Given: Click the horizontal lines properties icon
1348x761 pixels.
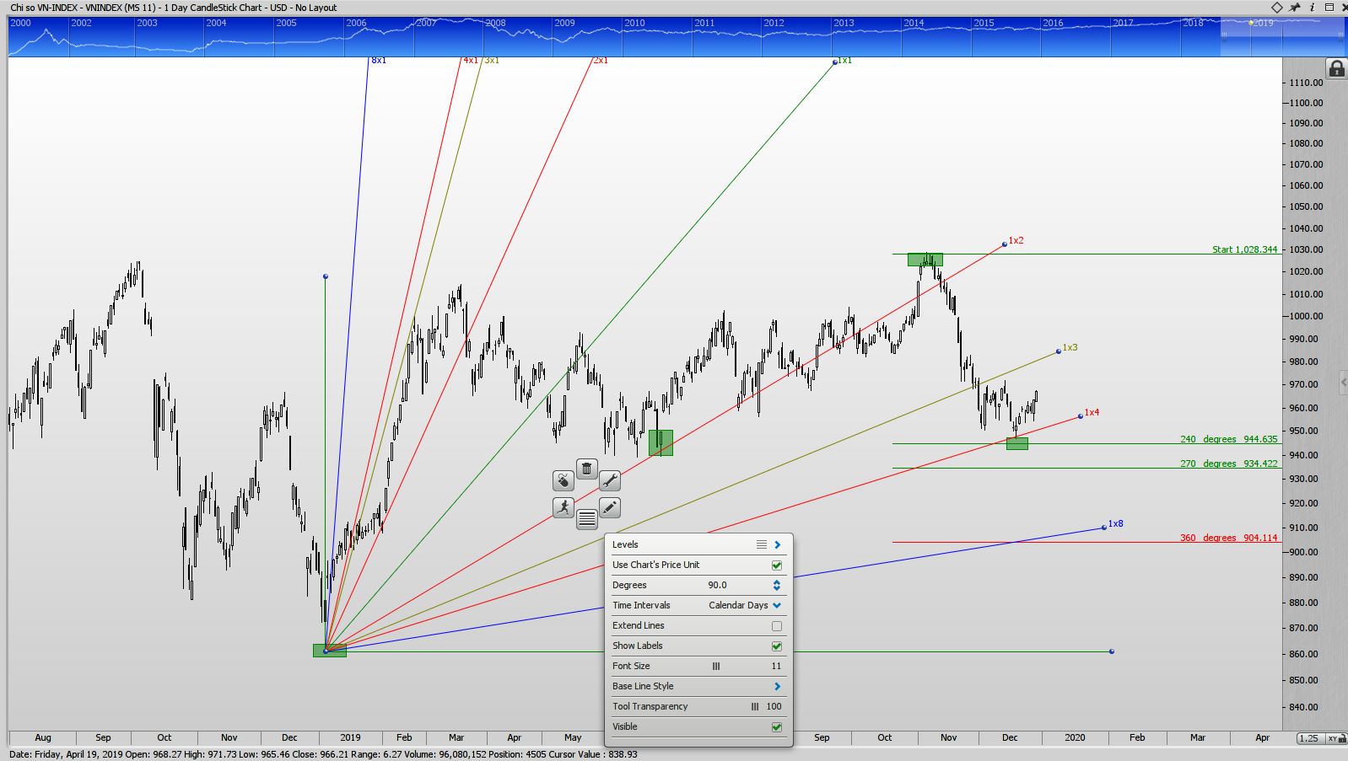Looking at the screenshot, I should [587, 519].
